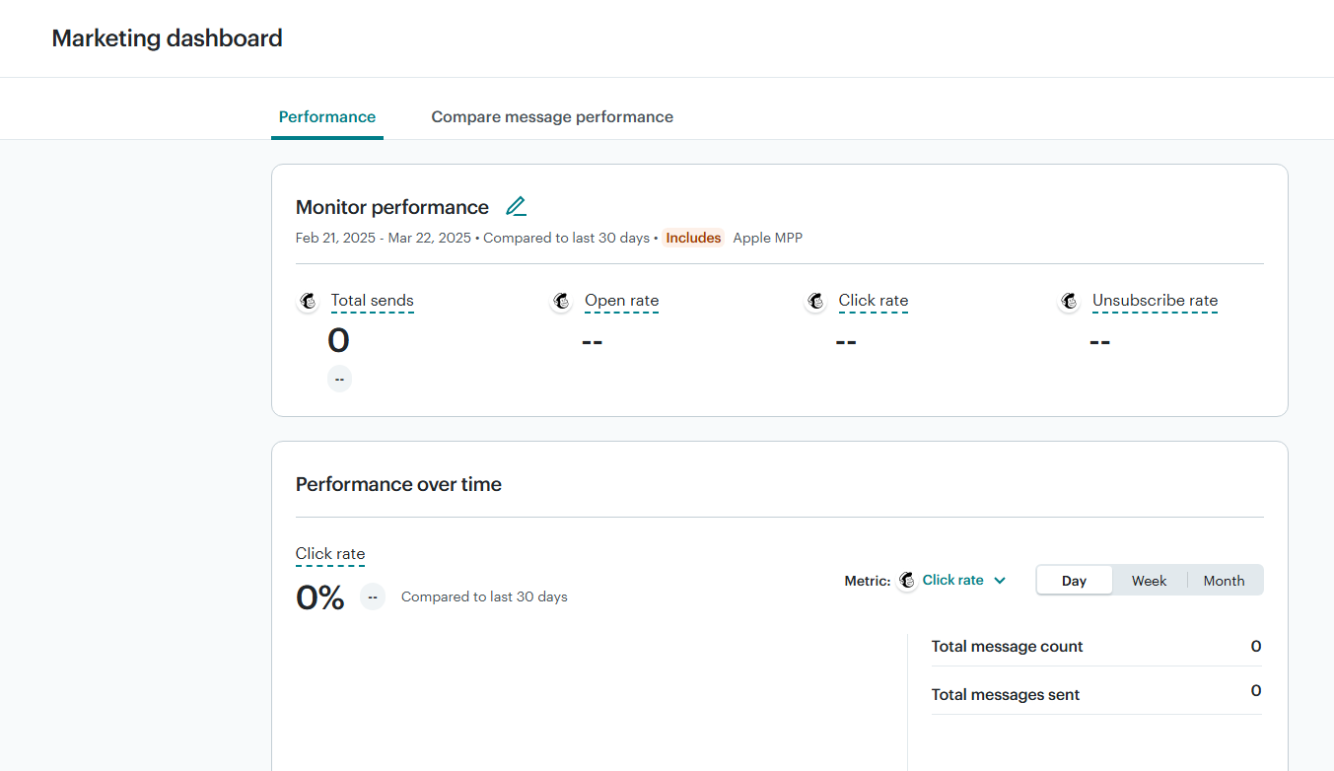Select the Total message count row
The width and height of the screenshot is (1334, 771).
point(1095,647)
